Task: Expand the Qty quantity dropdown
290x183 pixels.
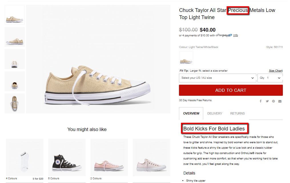Action: pyautogui.click(x=270, y=78)
